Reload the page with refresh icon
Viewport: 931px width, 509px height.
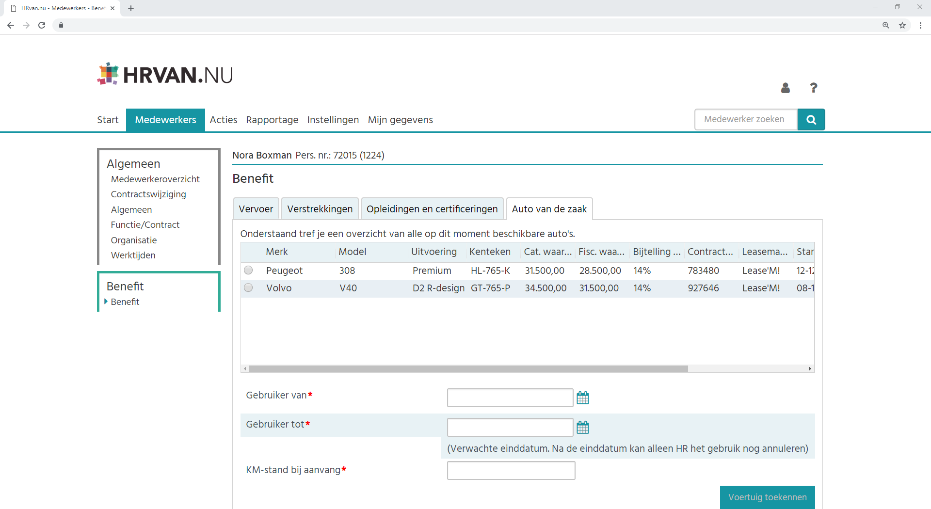42,25
